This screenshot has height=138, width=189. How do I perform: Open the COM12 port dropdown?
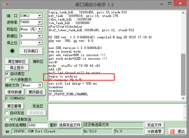coord(40,16)
